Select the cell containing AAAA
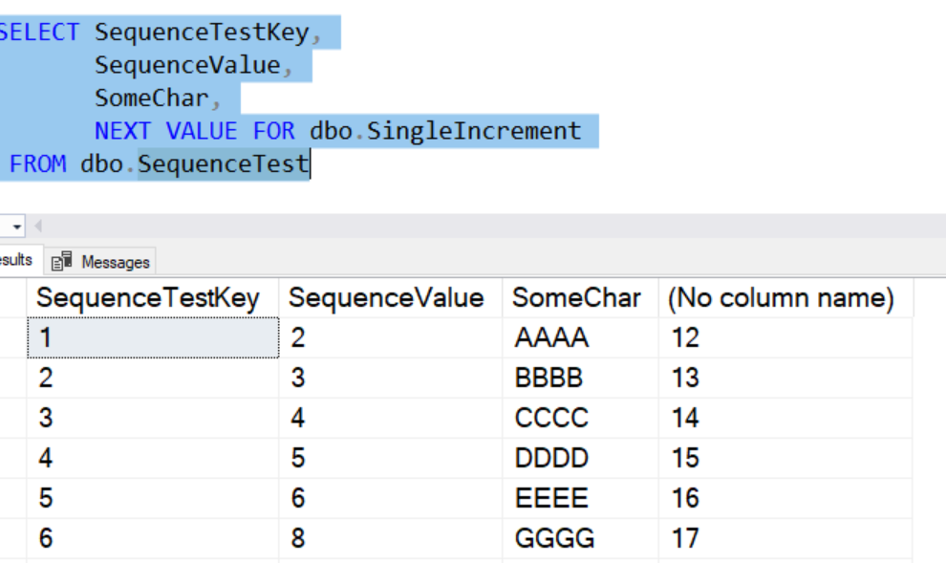946x563 pixels. (x=551, y=337)
